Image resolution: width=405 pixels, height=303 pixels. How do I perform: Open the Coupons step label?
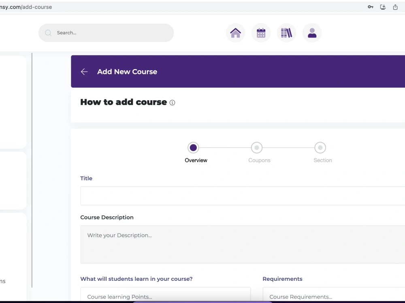coord(259,160)
